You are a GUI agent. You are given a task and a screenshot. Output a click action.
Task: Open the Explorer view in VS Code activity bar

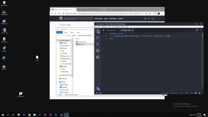pos(98,31)
